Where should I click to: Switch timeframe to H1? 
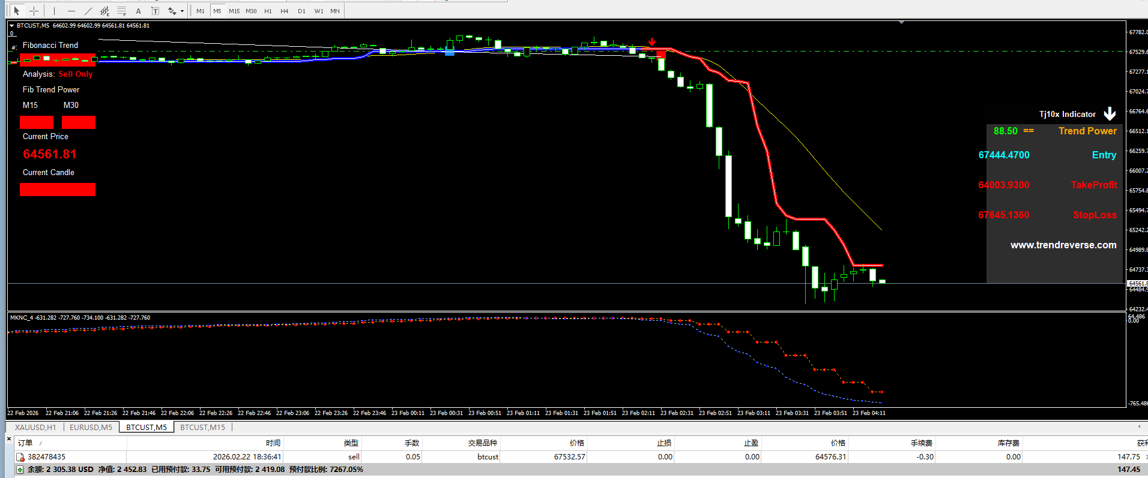coord(268,11)
